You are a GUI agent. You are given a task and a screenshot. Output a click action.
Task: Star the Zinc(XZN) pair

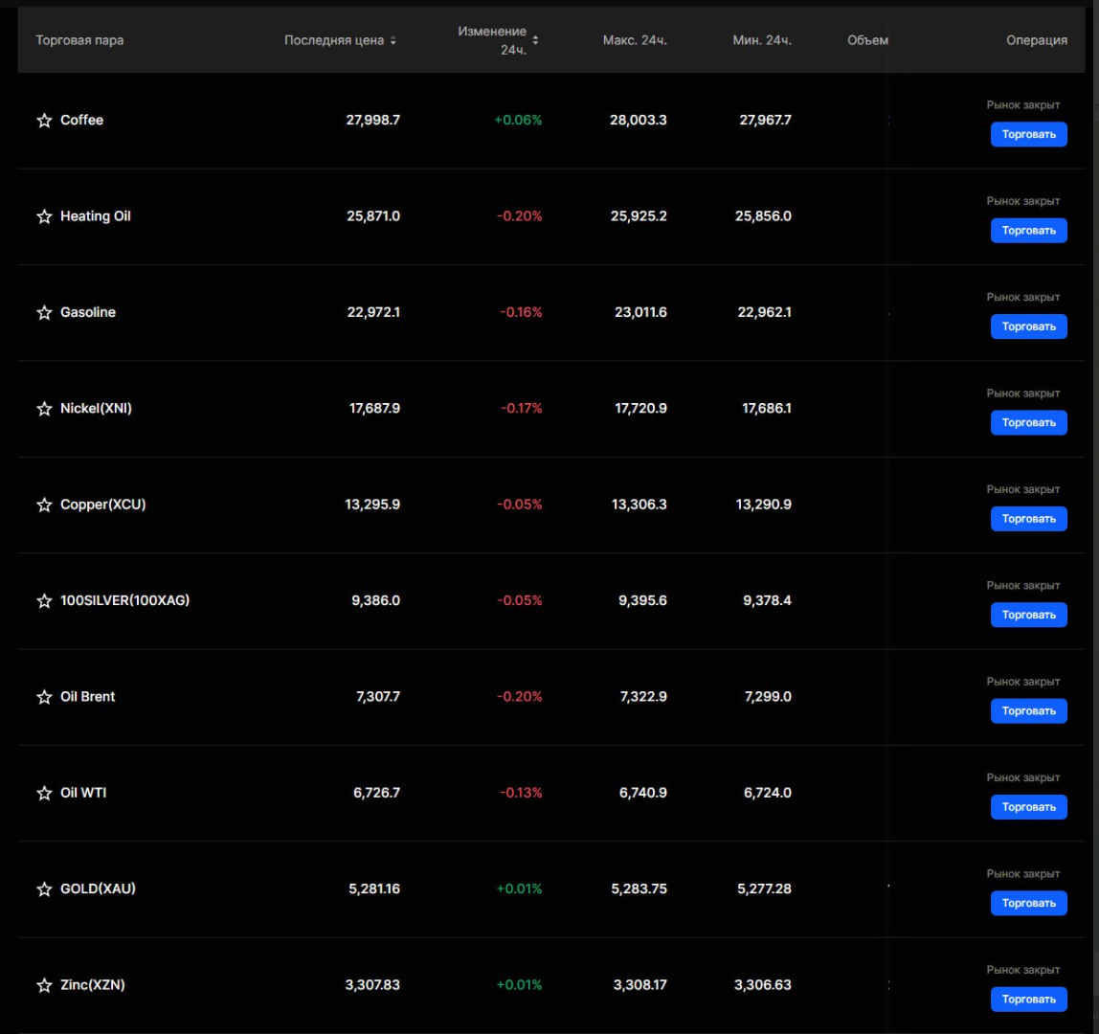click(x=44, y=985)
